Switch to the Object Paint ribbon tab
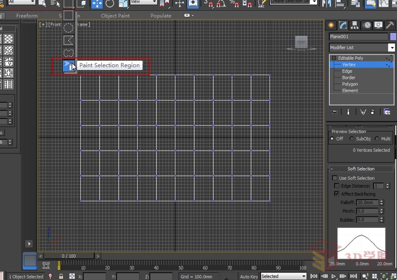 pyautogui.click(x=115, y=16)
